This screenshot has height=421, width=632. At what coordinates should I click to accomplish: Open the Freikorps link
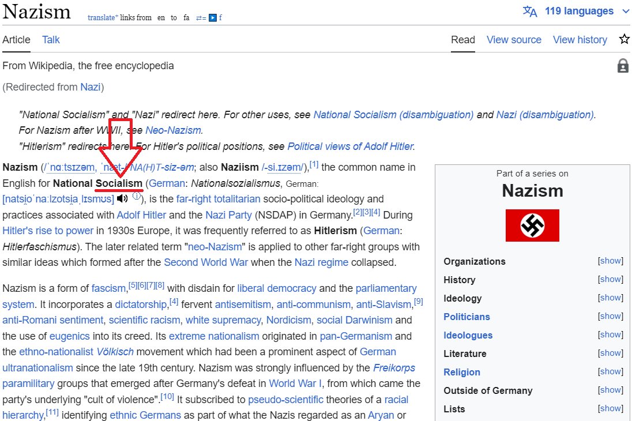click(394, 368)
